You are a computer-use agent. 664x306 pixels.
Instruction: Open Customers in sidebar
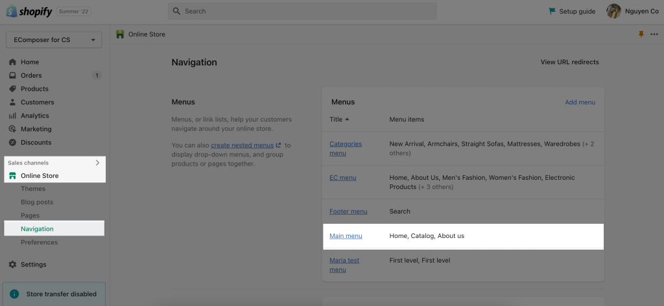pos(37,102)
